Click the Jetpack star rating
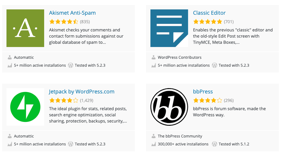The image size is (282, 156). [x=64, y=100]
